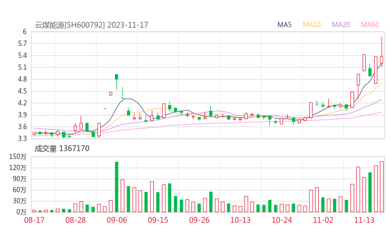Click the volume axis label 0万
Viewport: 390px width, 232px height.
(x=22, y=212)
